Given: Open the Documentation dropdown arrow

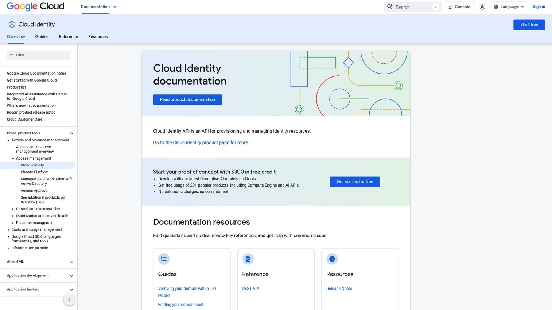Looking at the screenshot, I should 115,7.
